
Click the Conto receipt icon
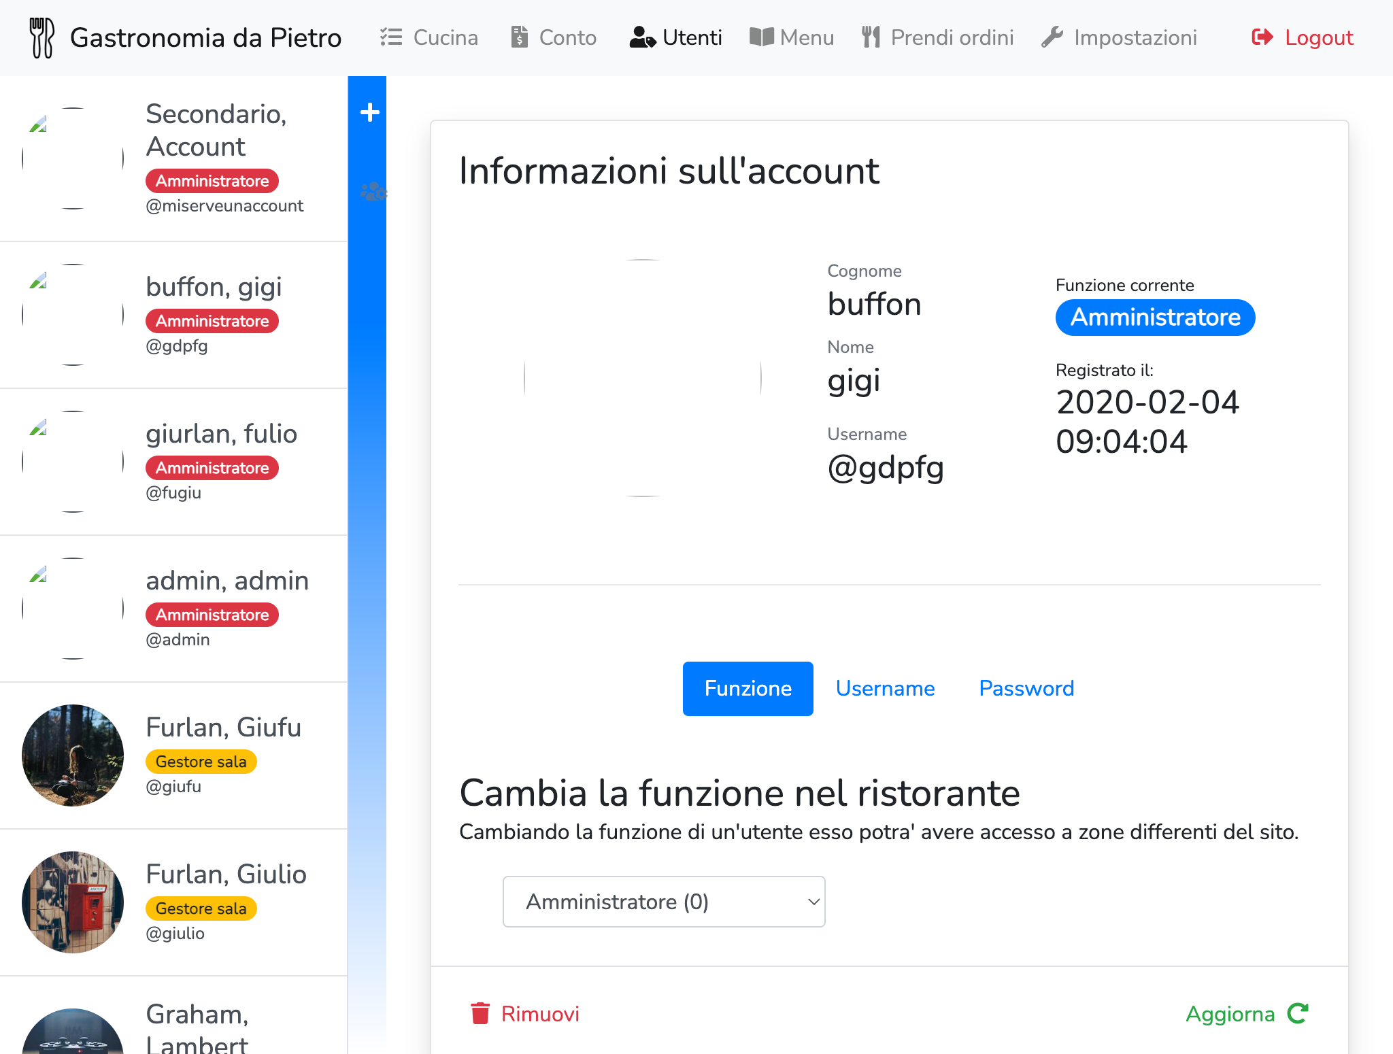point(520,37)
